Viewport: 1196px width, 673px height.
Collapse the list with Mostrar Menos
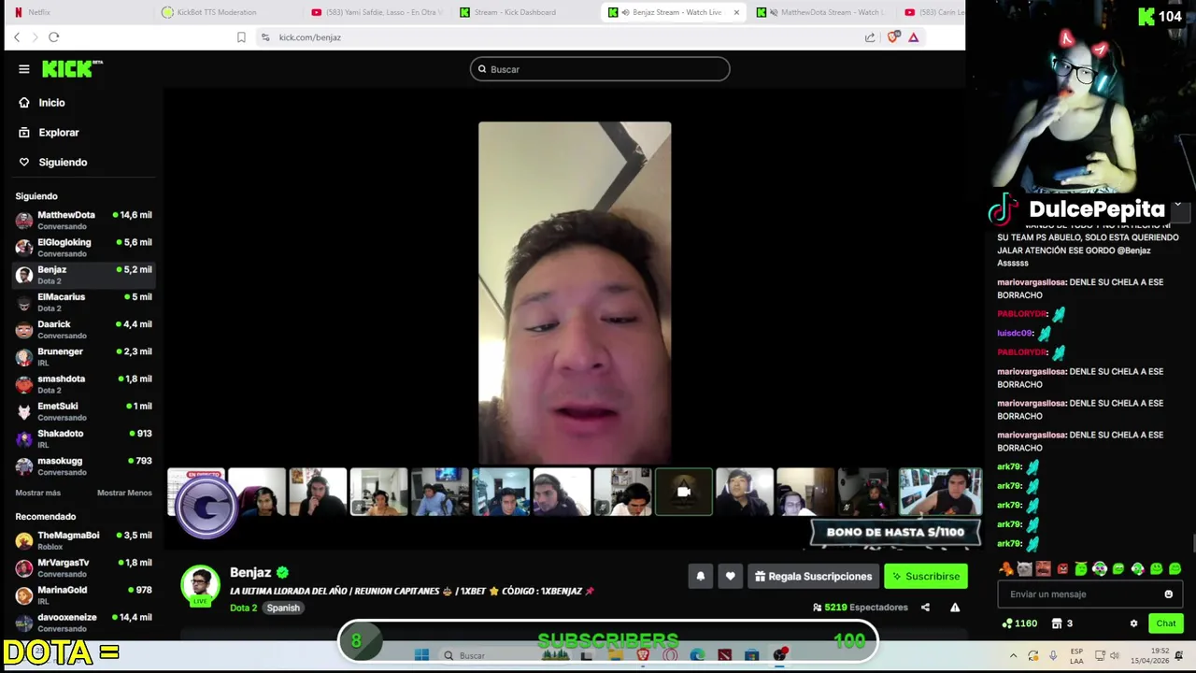tap(124, 493)
